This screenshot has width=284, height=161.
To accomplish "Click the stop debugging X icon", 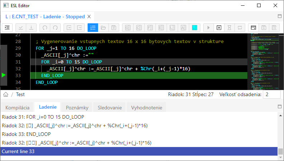I will 219,27.
